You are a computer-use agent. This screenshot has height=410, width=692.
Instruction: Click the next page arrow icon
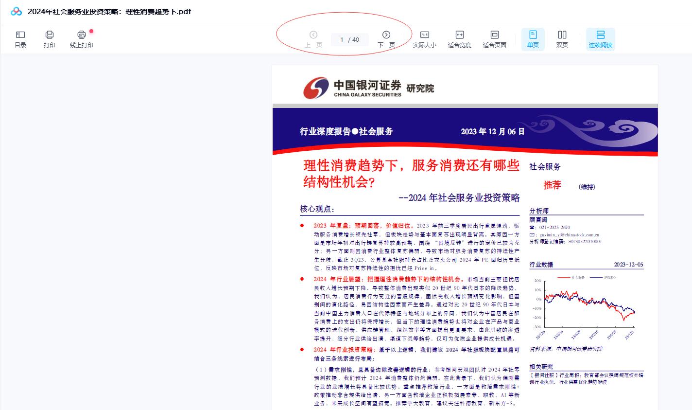(x=386, y=35)
